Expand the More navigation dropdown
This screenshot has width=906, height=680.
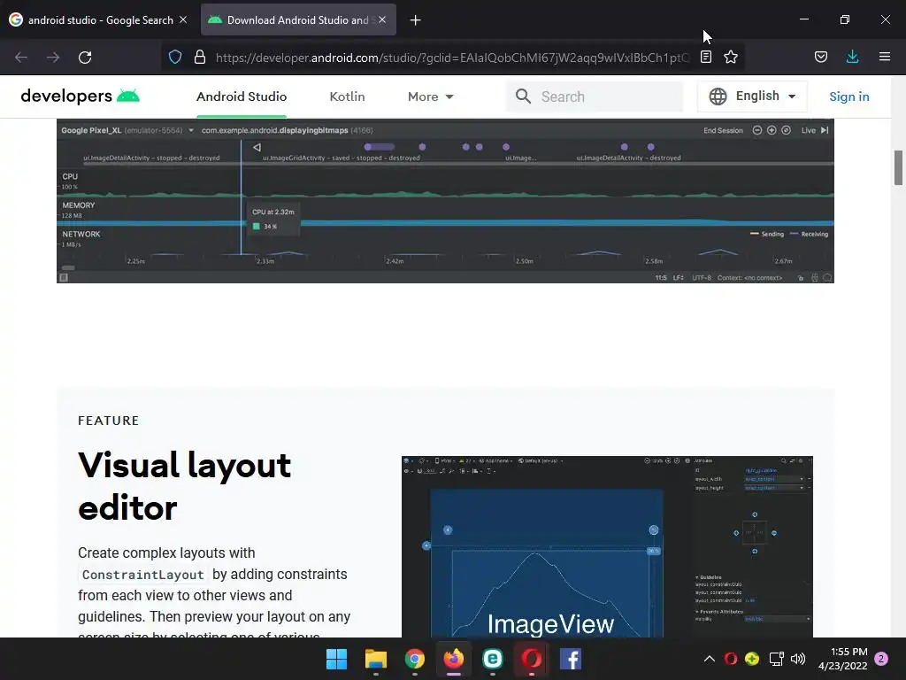click(x=431, y=97)
